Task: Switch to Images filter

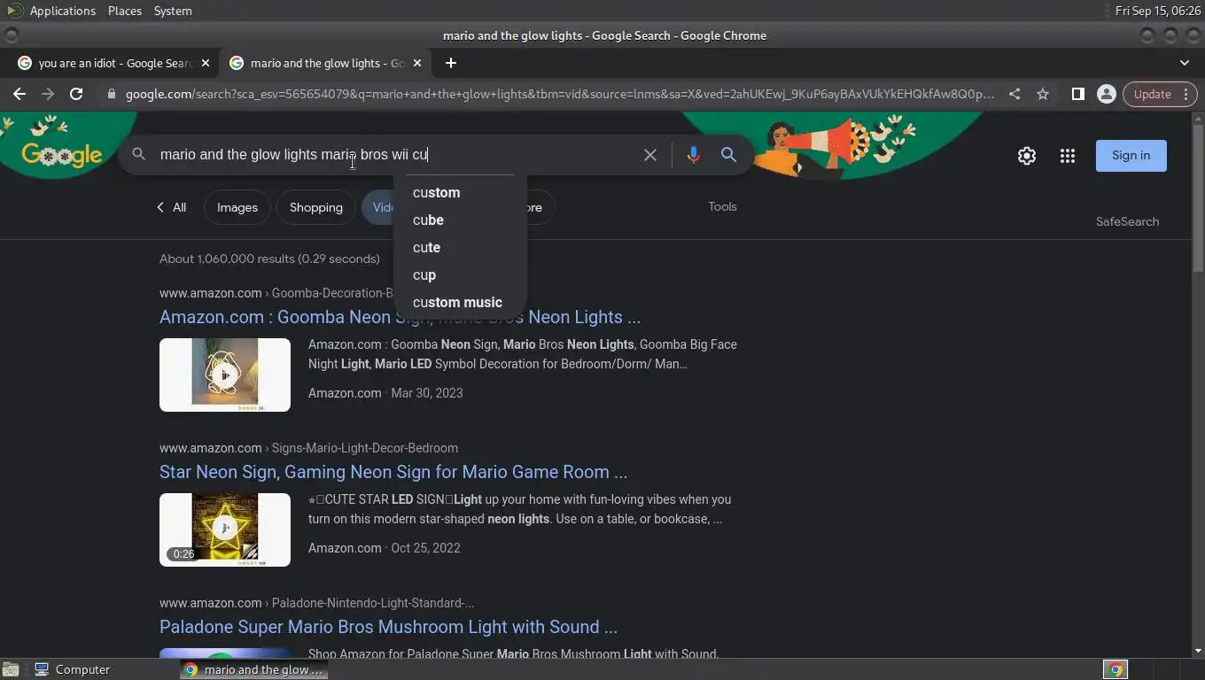Action: [x=237, y=207]
